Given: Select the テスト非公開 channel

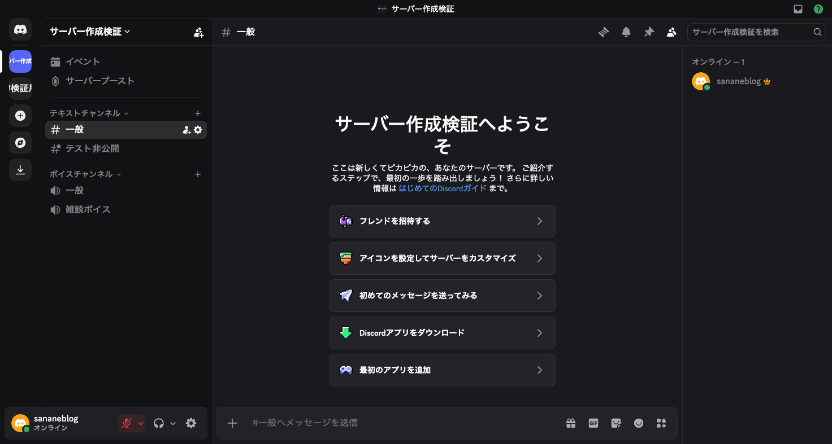Looking at the screenshot, I should point(126,149).
